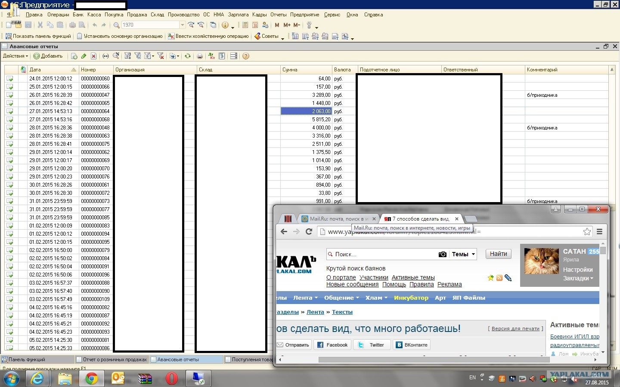Click the Chrome reload page icon
620x387 pixels.
click(309, 231)
